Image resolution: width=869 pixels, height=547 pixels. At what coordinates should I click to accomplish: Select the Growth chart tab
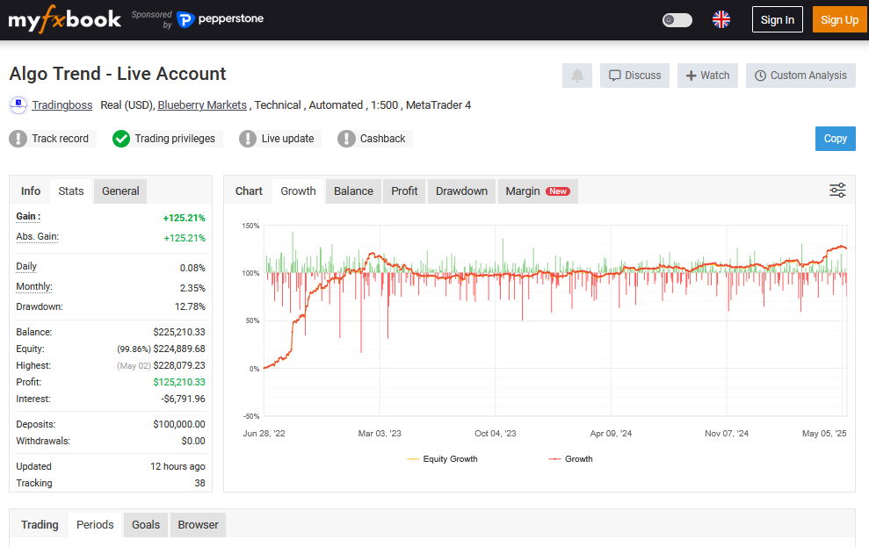point(298,191)
